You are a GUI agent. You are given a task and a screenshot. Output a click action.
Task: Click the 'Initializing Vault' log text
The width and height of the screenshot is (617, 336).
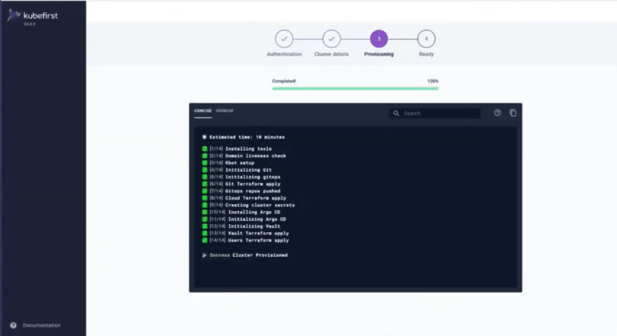[254, 226]
